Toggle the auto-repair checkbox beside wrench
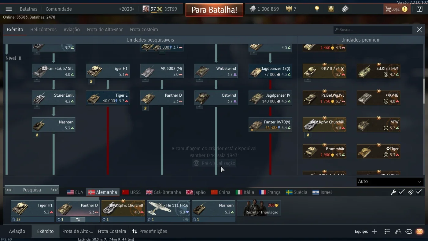The image size is (428, 241). (x=401, y=192)
